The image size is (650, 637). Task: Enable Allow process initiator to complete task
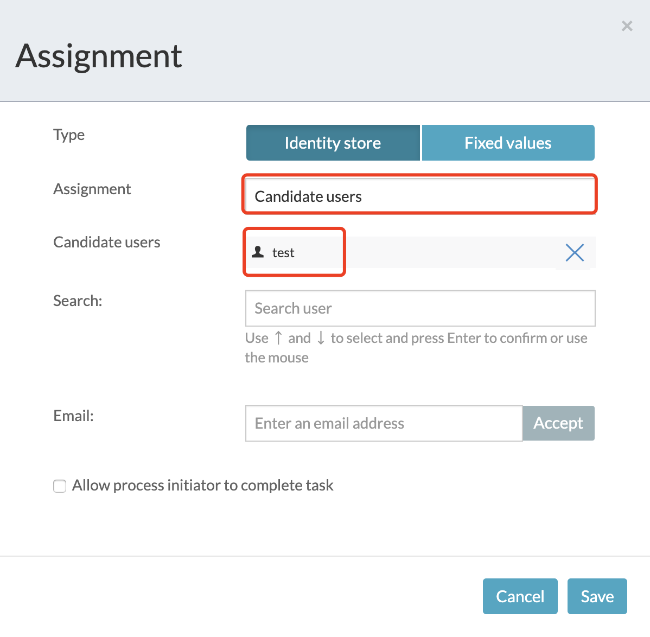point(60,486)
